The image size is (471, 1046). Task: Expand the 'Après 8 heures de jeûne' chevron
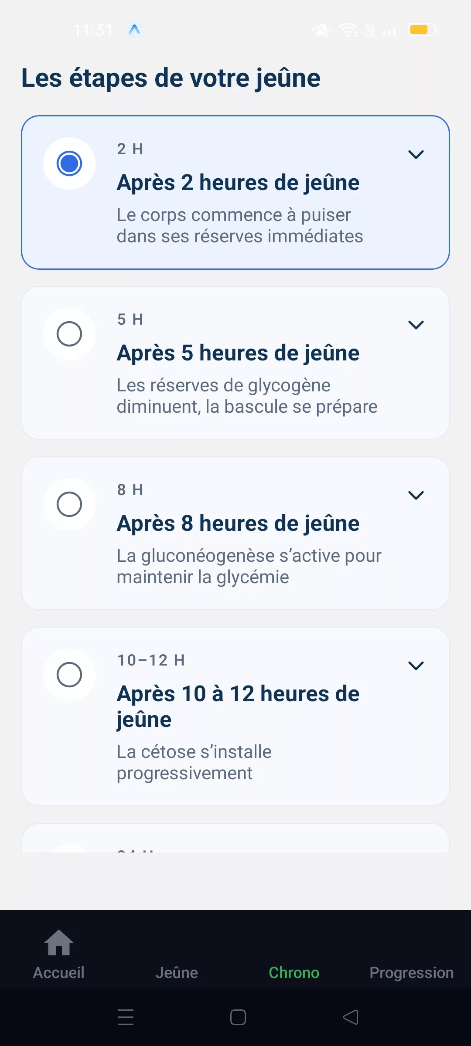pos(416,495)
